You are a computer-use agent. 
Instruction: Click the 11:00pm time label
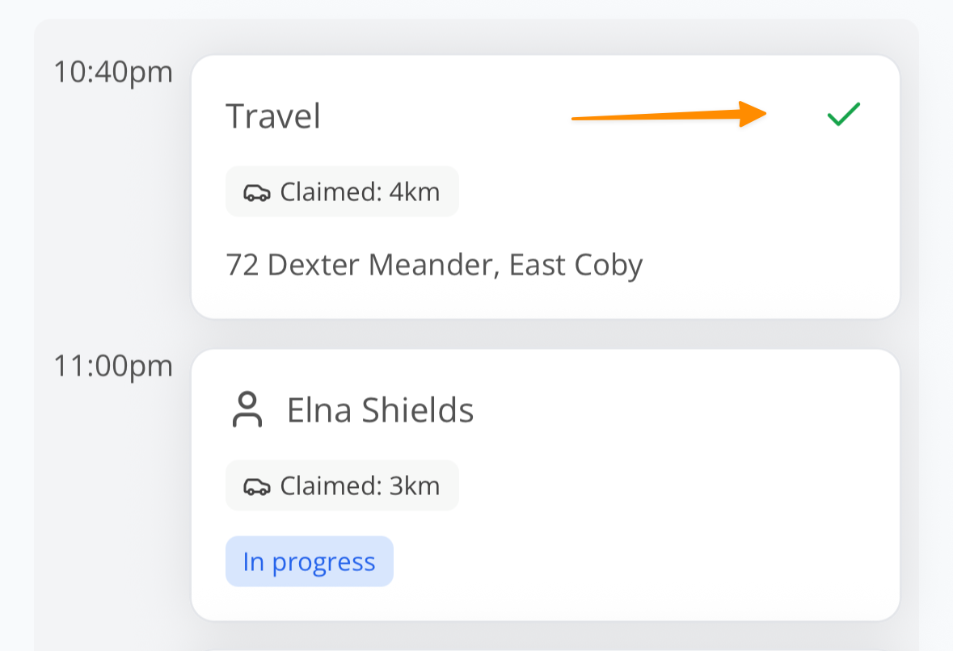113,366
